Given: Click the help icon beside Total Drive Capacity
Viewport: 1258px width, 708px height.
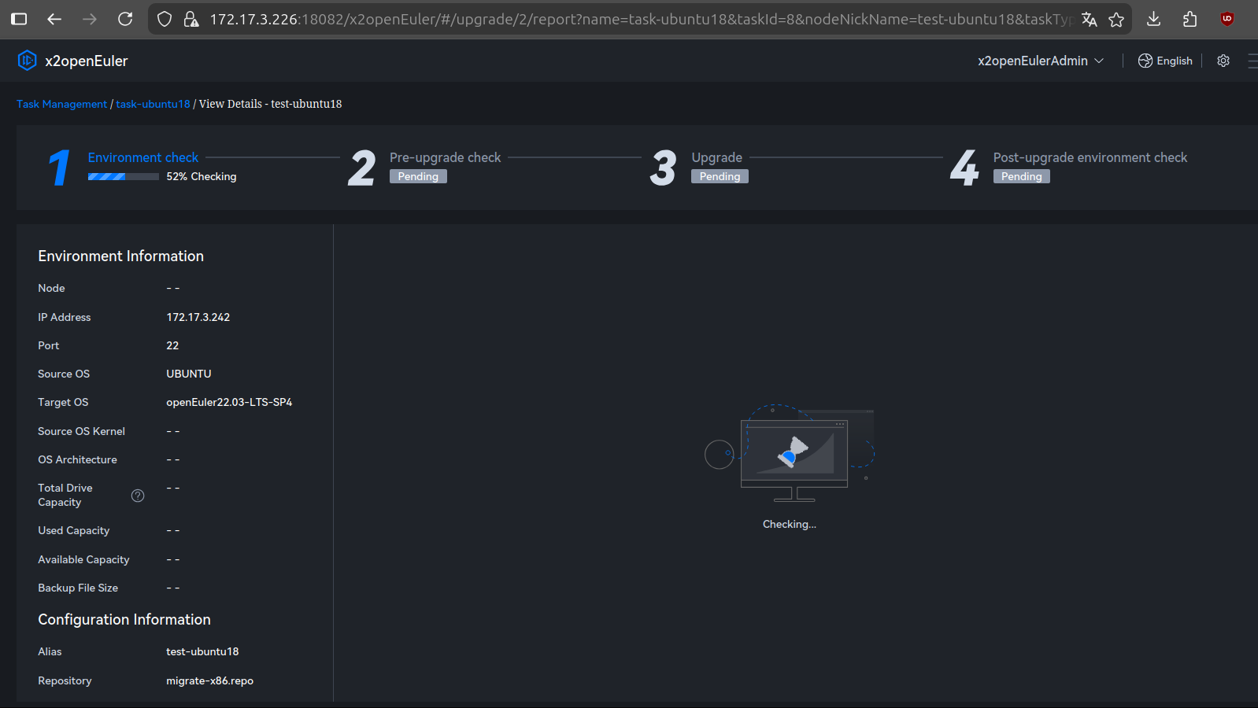Looking at the screenshot, I should click(x=138, y=496).
